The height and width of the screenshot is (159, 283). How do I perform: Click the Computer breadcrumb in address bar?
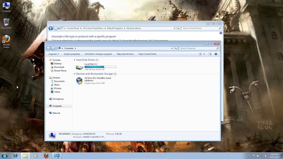(69, 48)
